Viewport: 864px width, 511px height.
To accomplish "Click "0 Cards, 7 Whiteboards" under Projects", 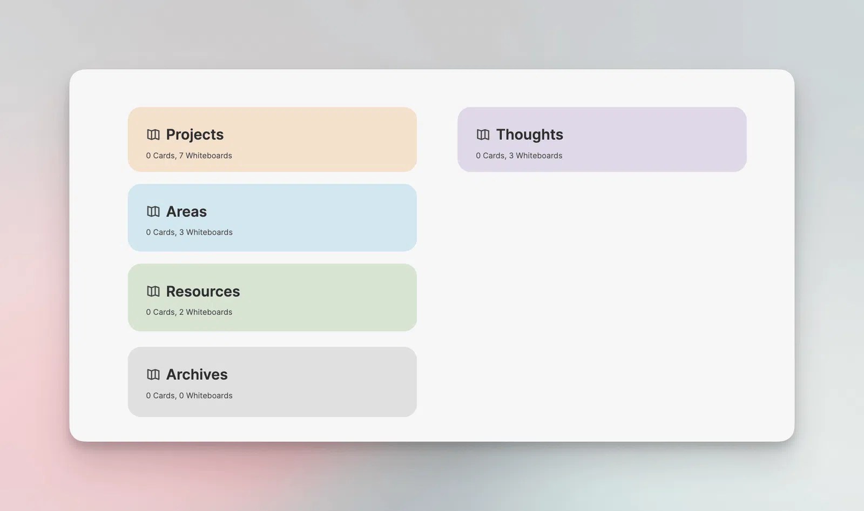I will click(x=189, y=156).
